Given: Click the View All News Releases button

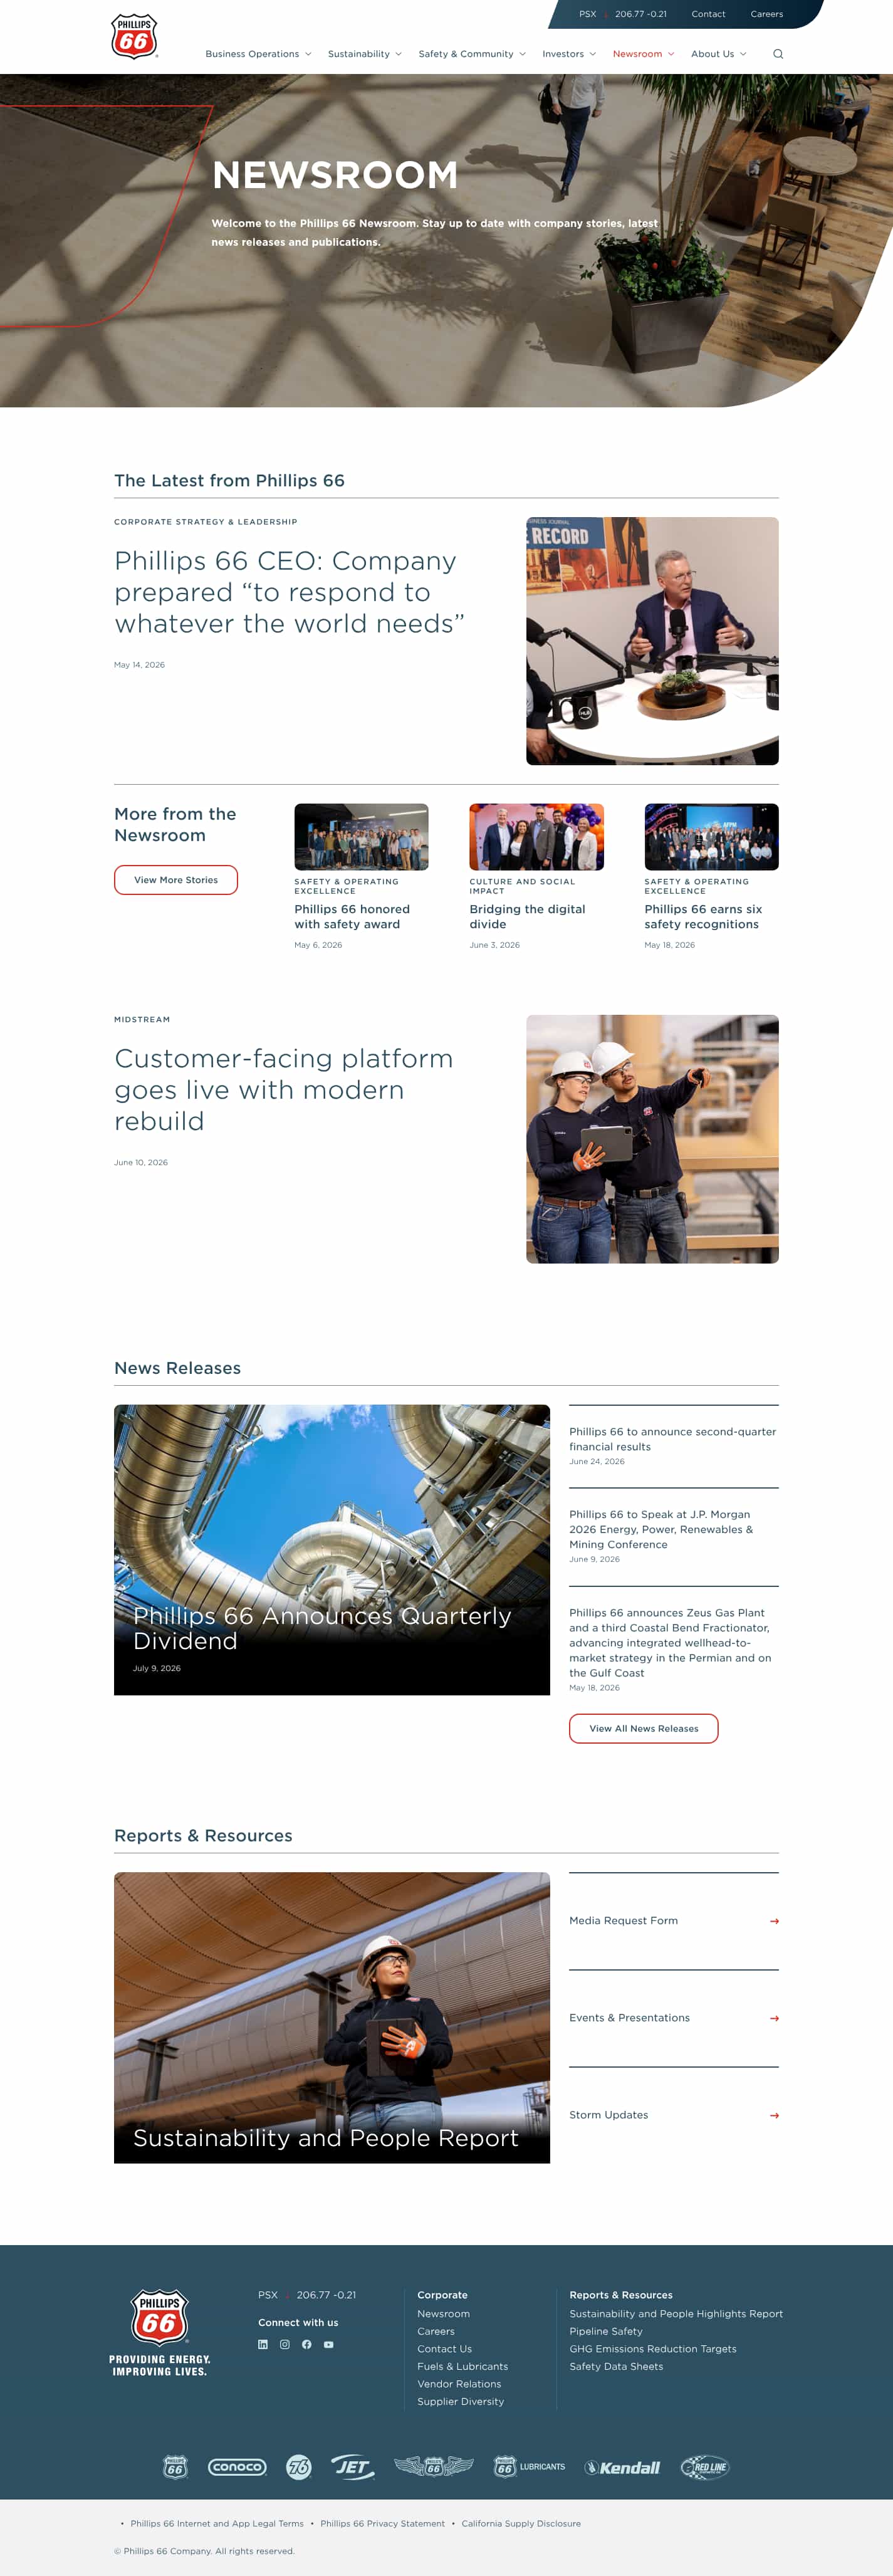Looking at the screenshot, I should (x=644, y=1728).
